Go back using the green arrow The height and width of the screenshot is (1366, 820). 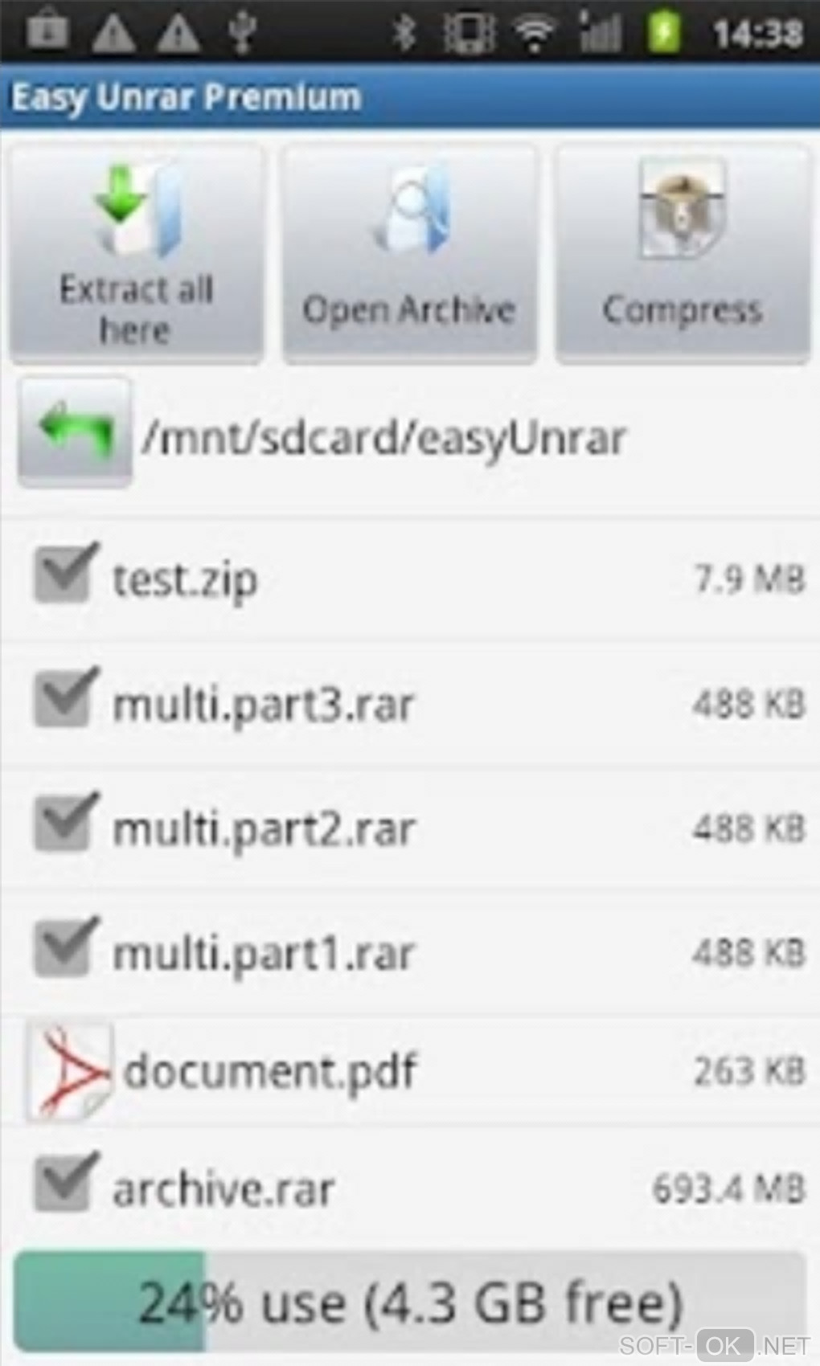pos(74,433)
